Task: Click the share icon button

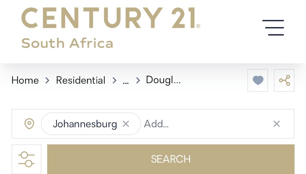Action: pos(284,80)
